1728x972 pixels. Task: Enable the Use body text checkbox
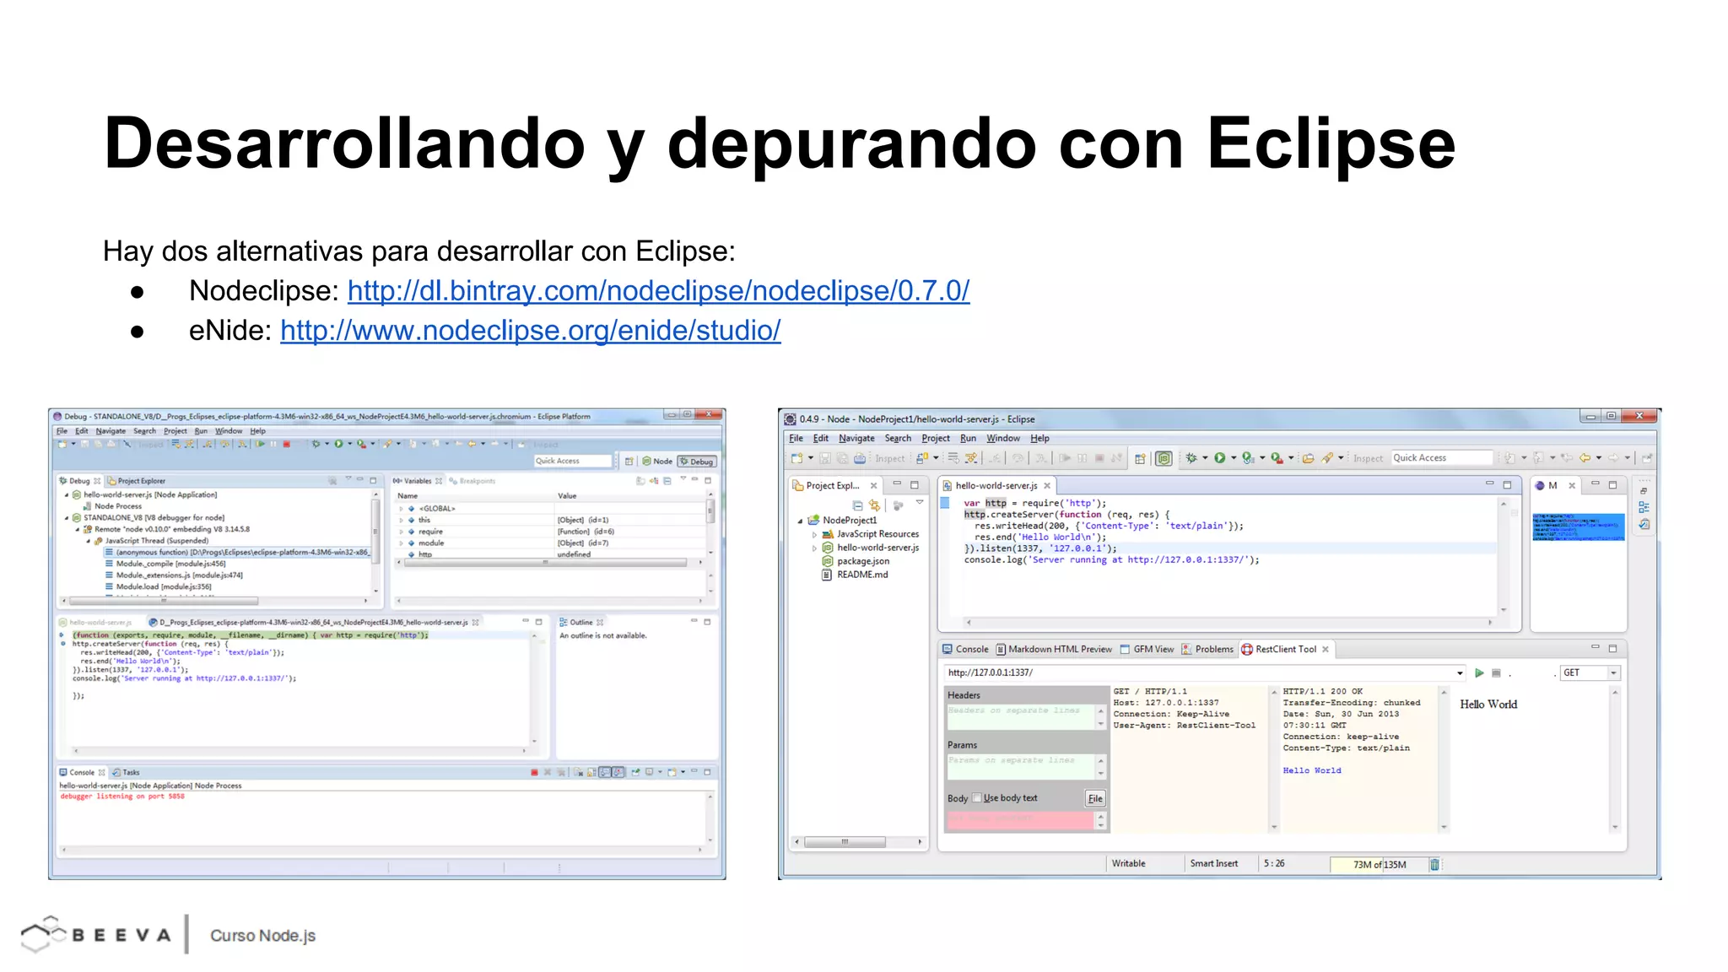tap(977, 797)
